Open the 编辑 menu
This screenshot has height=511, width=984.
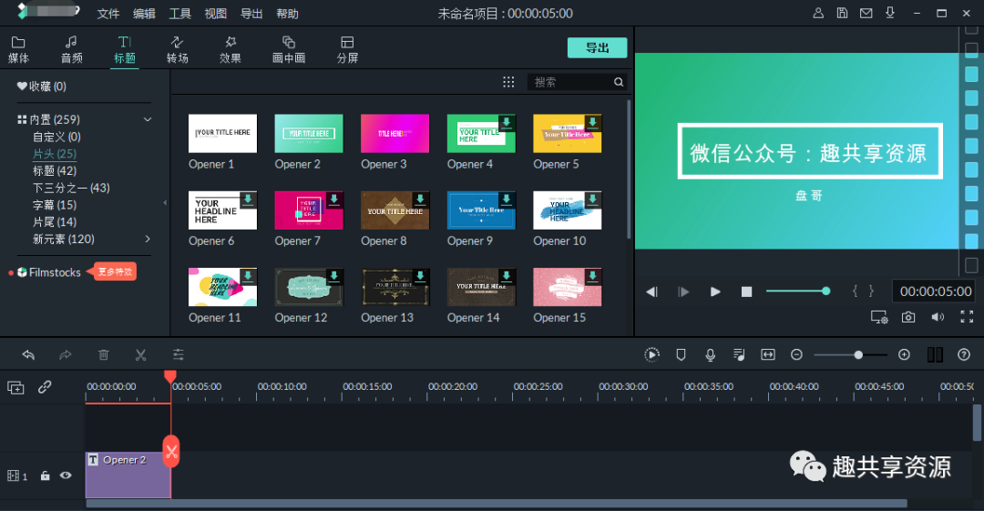tap(144, 13)
